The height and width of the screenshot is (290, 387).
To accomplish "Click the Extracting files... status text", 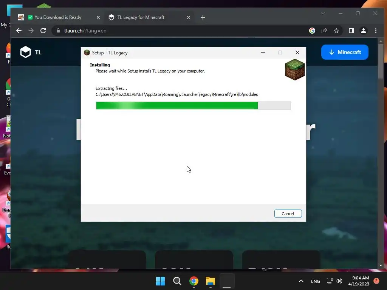I will (111, 88).
